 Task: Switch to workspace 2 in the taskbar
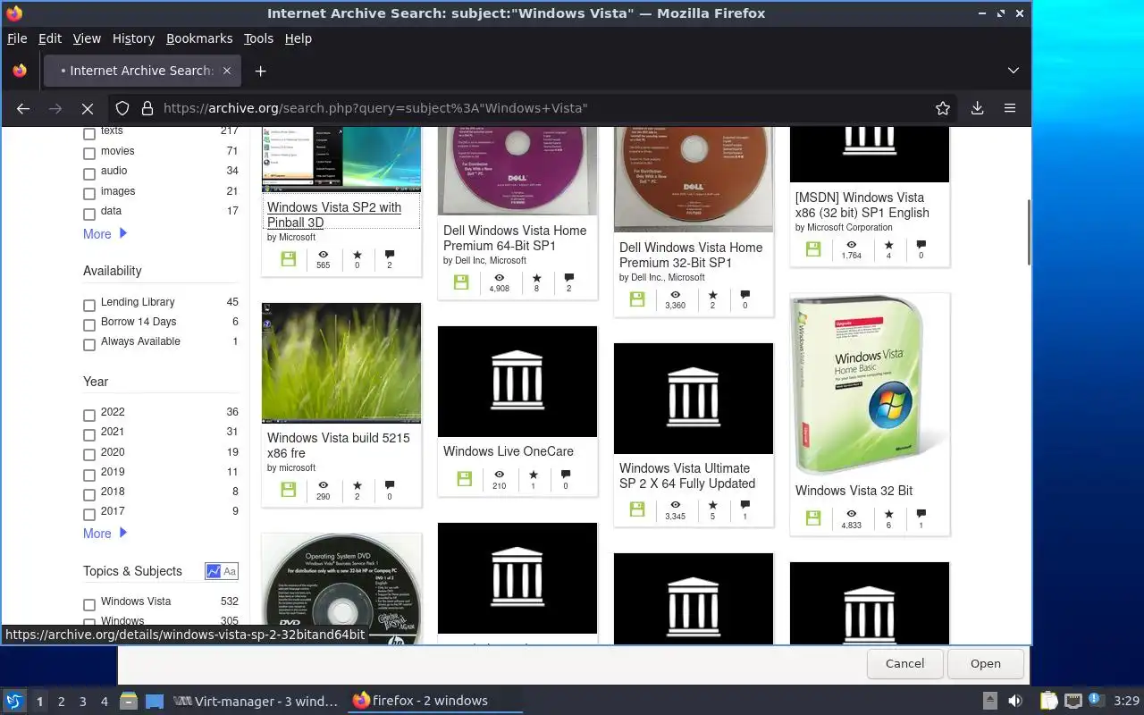61,702
